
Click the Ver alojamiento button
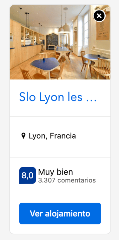[60, 213]
